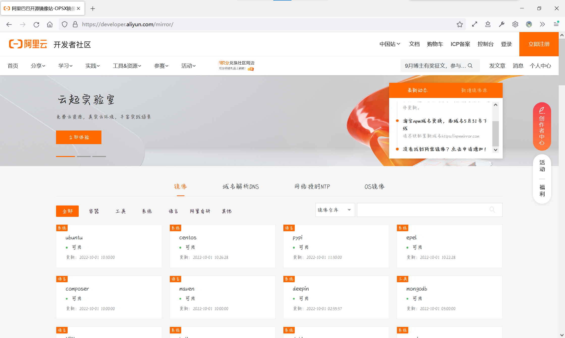Select the third banner carousel indicator
The height and width of the screenshot is (338, 565).
click(99, 157)
